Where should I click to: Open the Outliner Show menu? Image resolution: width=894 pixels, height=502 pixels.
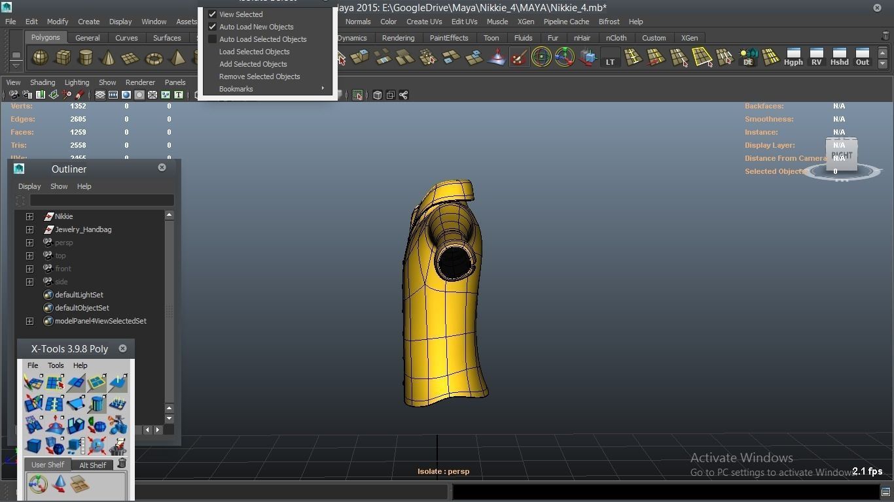click(59, 186)
